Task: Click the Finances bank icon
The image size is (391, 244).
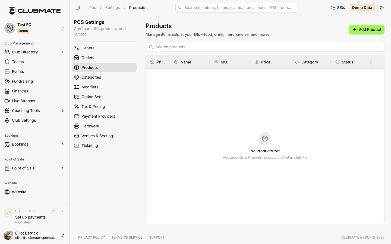Action: pos(7,91)
